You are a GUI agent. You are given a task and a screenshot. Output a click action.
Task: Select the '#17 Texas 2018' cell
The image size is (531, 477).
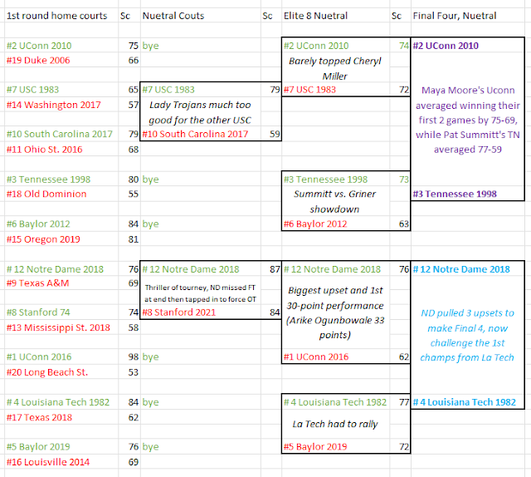pos(61,417)
